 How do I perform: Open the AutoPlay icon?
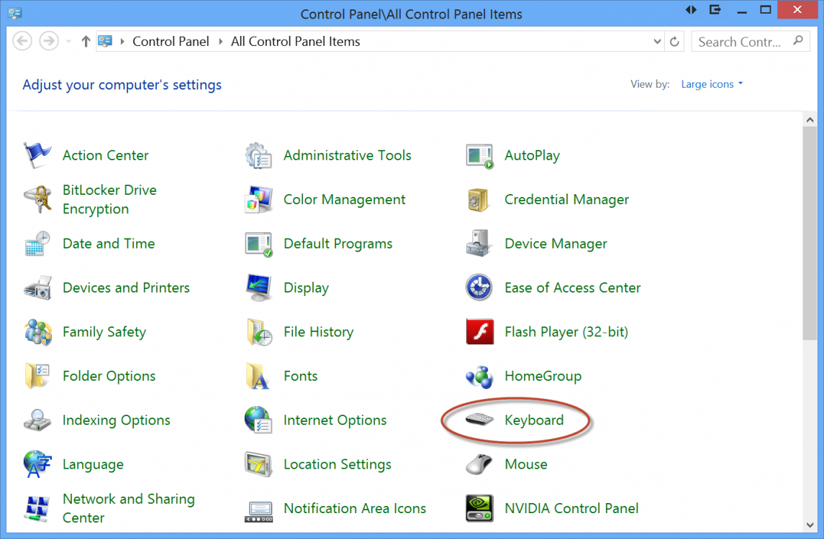click(479, 155)
